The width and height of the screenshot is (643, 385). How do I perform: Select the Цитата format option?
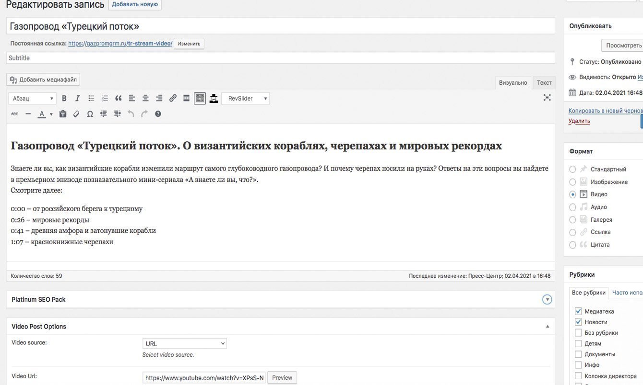(572, 245)
